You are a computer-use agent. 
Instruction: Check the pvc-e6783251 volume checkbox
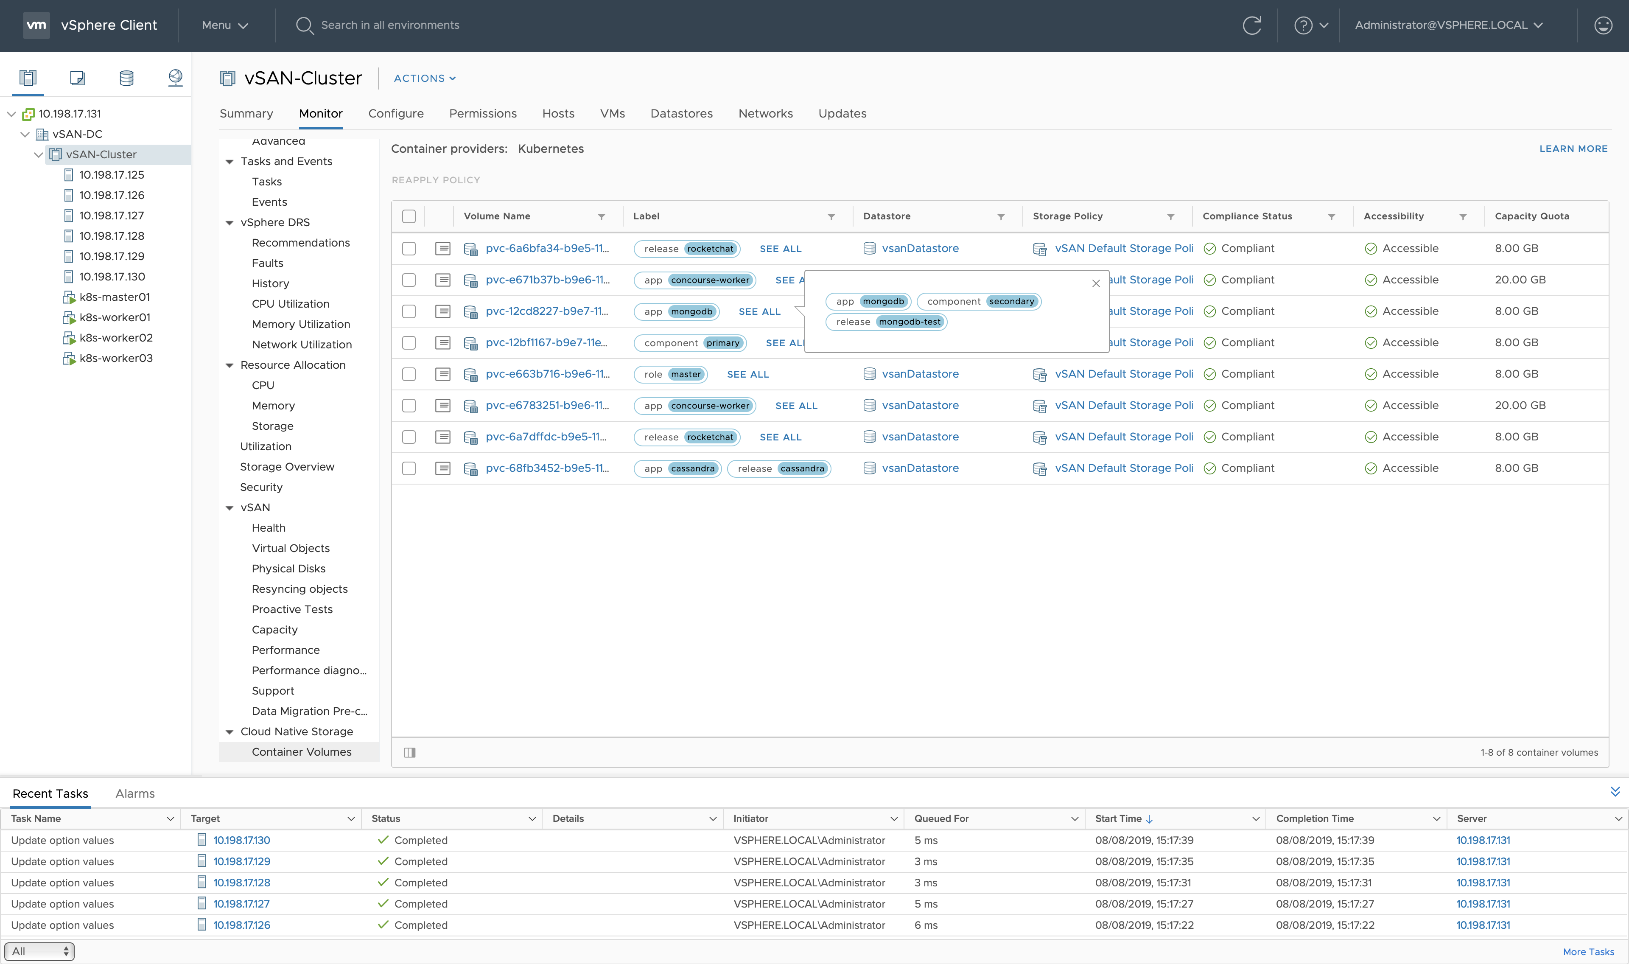click(409, 405)
